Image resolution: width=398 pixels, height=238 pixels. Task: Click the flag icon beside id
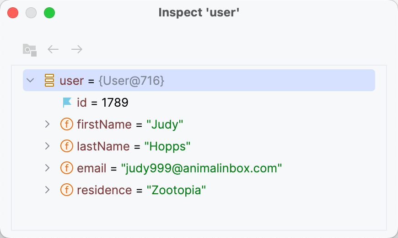[x=67, y=103]
